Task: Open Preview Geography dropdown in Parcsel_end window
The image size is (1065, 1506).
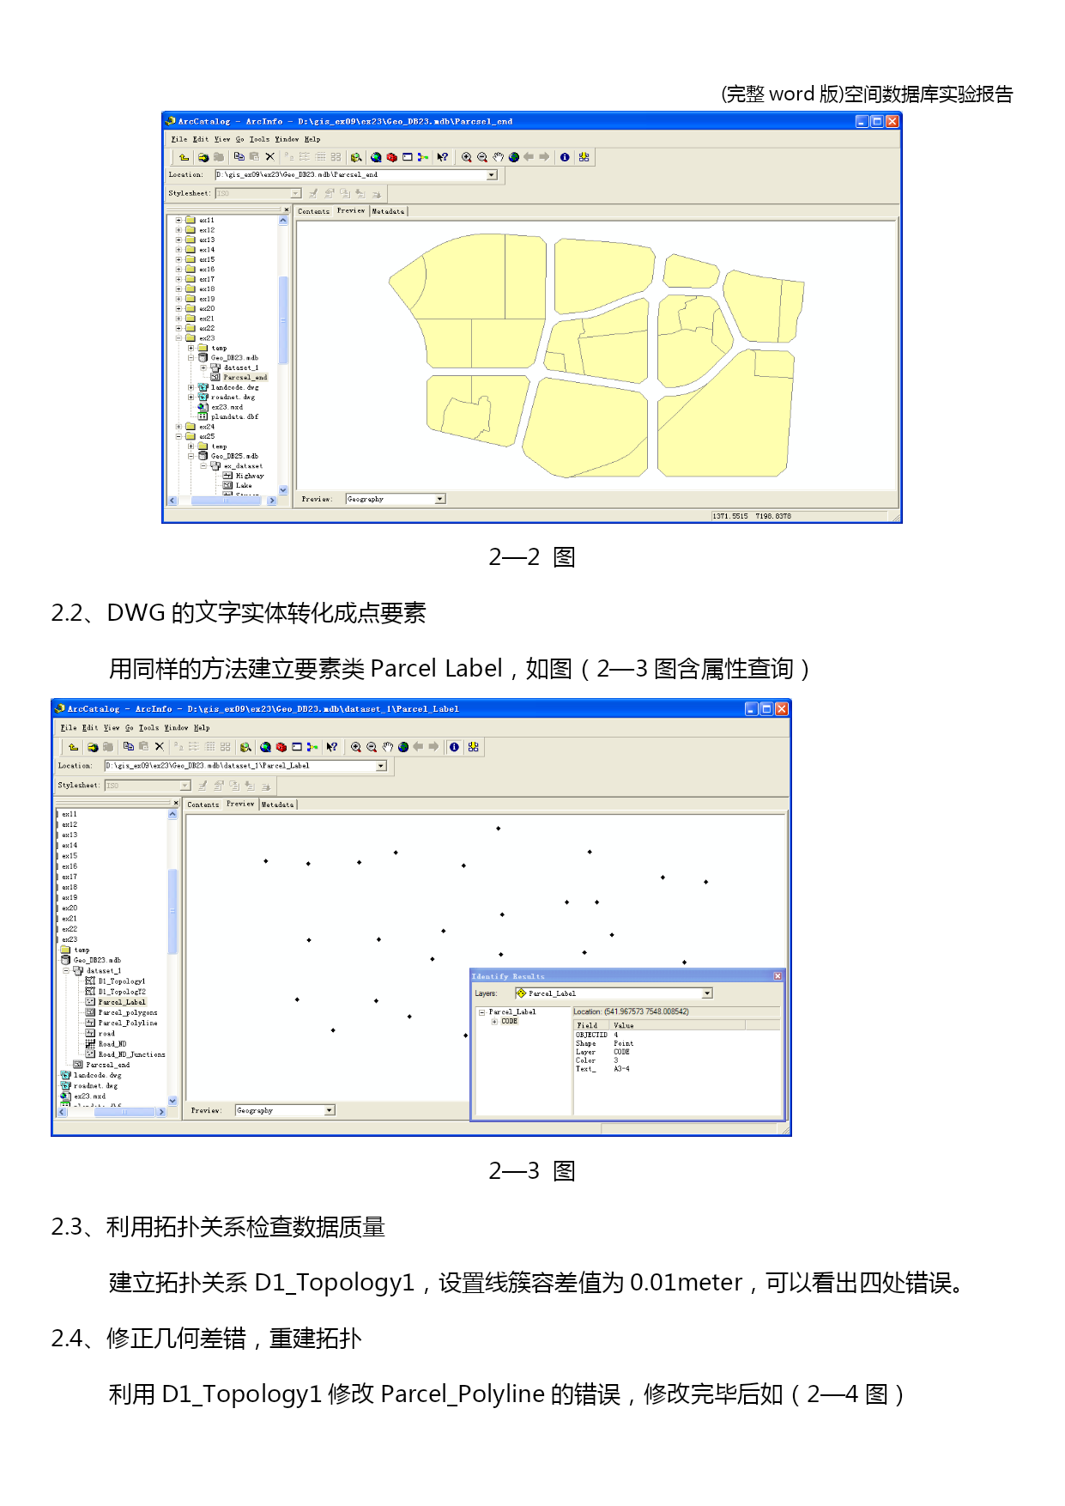Action: (440, 499)
